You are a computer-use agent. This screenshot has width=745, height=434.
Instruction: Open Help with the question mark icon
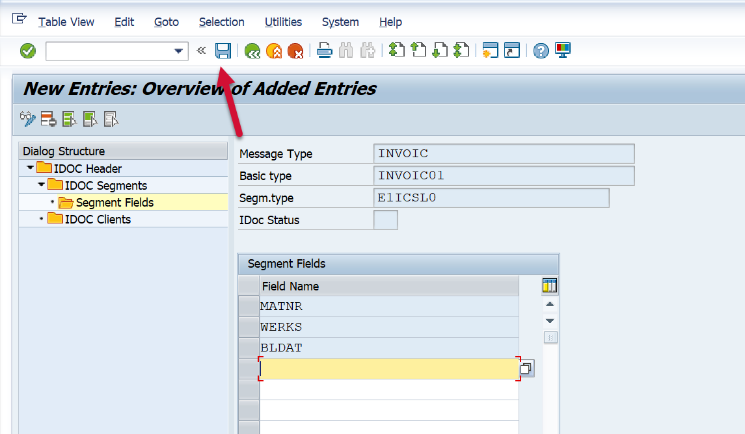541,51
